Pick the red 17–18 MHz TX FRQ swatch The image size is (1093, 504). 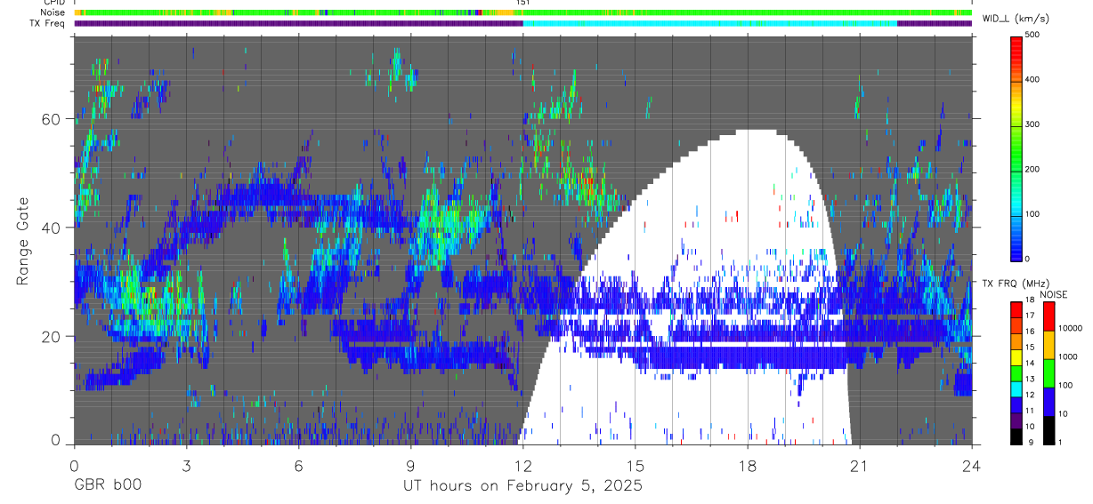(1016, 308)
